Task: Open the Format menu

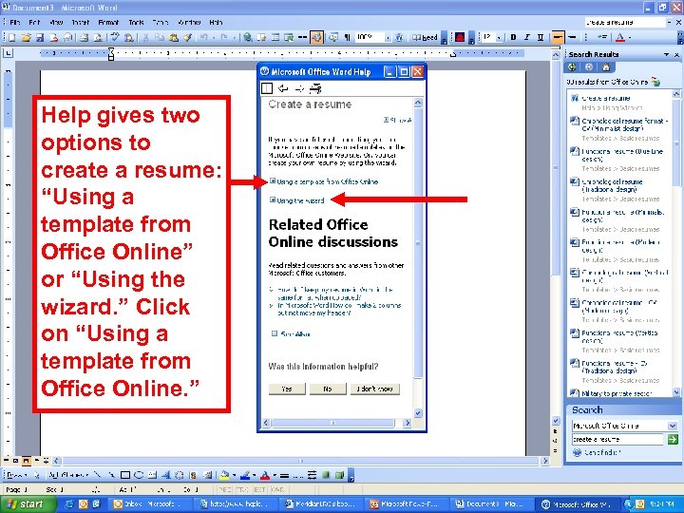Action: tap(108, 22)
